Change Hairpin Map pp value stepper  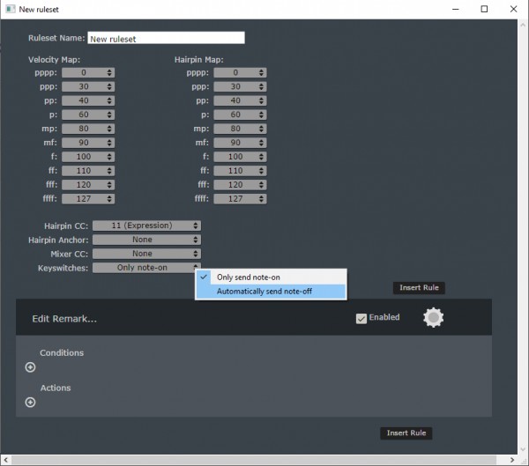pos(260,100)
